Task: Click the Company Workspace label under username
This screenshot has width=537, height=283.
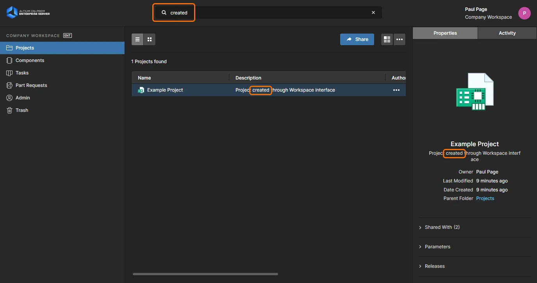Action: click(488, 17)
